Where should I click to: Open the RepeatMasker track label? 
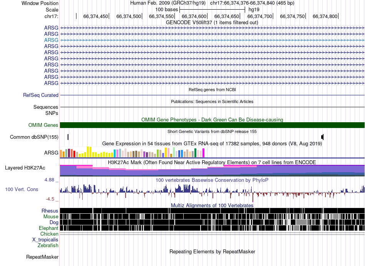42,257
